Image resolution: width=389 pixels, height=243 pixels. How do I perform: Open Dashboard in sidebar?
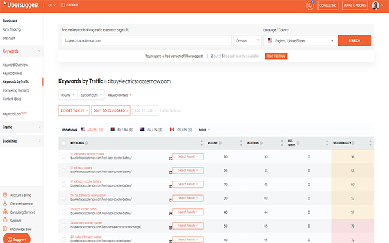pyautogui.click(x=10, y=21)
